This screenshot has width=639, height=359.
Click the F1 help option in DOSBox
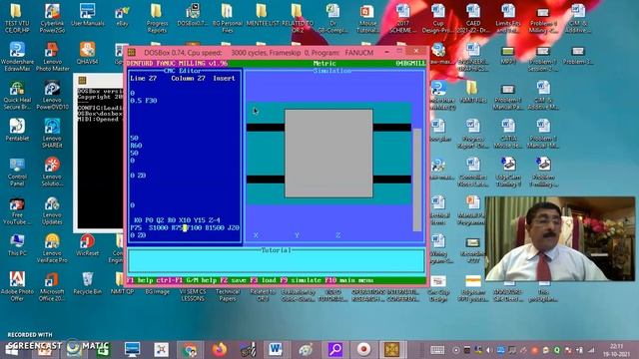(x=140, y=280)
